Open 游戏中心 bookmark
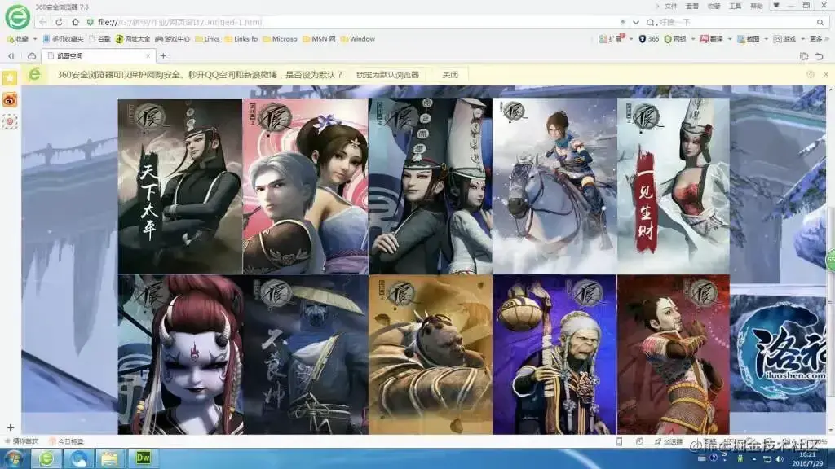Screen dimensions: 835x469 (173, 39)
